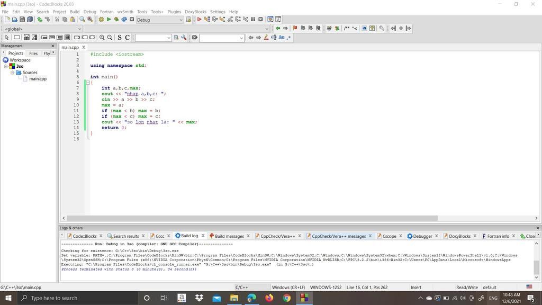
Task: Close the Logs & others panel
Action: [538, 228]
